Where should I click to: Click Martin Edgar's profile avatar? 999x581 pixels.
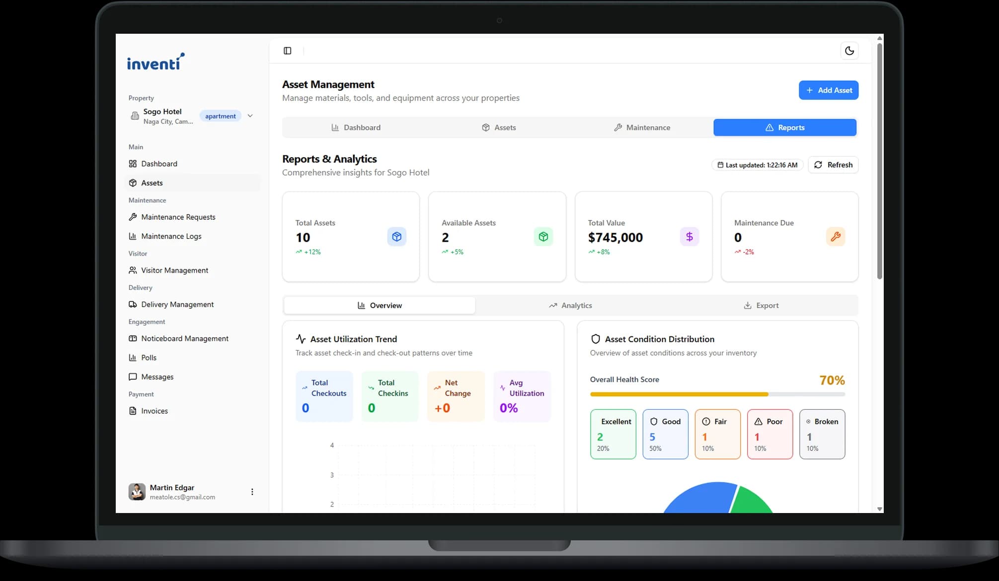point(137,492)
